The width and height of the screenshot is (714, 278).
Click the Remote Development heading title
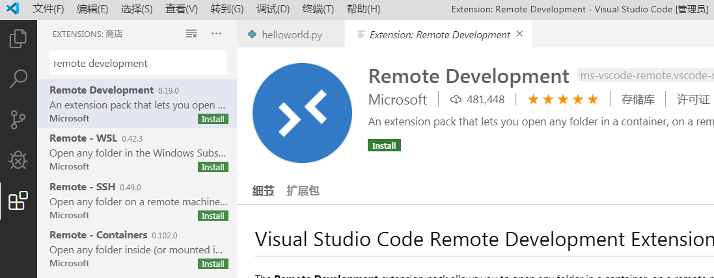(x=469, y=76)
